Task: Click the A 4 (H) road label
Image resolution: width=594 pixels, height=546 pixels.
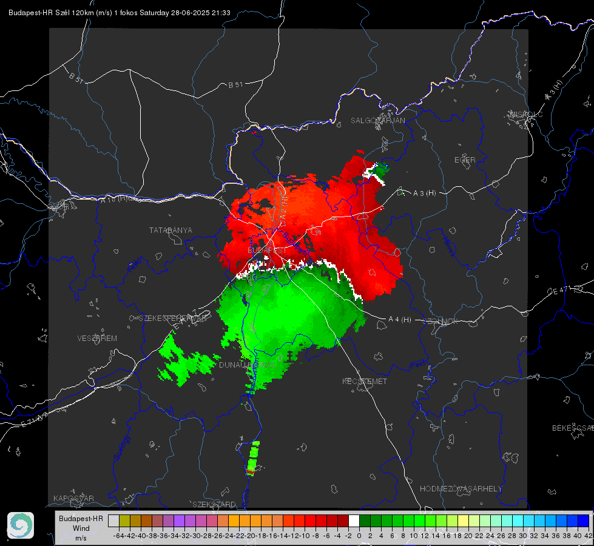Action: [x=400, y=320]
